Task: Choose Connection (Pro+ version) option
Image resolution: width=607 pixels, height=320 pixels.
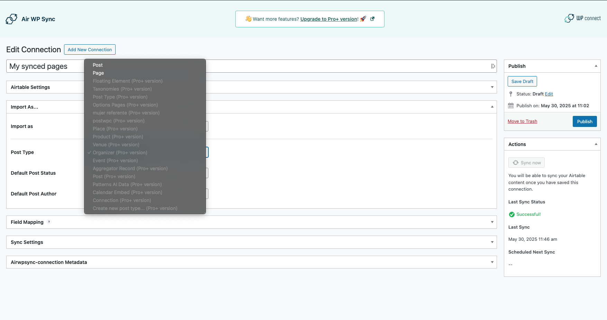Action: click(x=145, y=200)
